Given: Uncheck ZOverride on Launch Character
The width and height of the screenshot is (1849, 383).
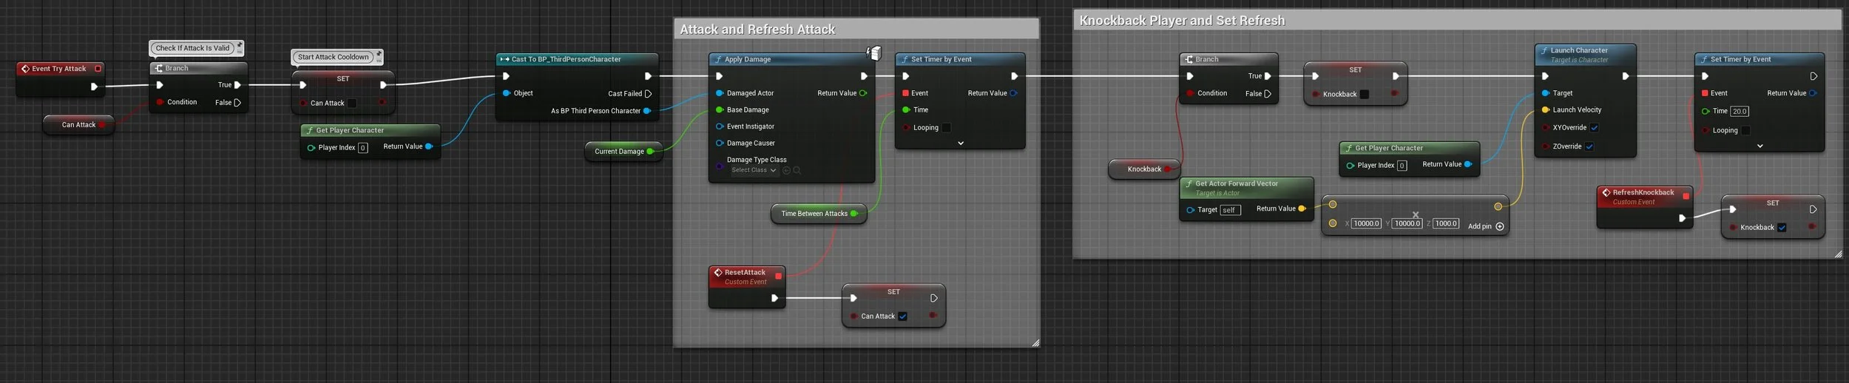Looking at the screenshot, I should point(1589,146).
